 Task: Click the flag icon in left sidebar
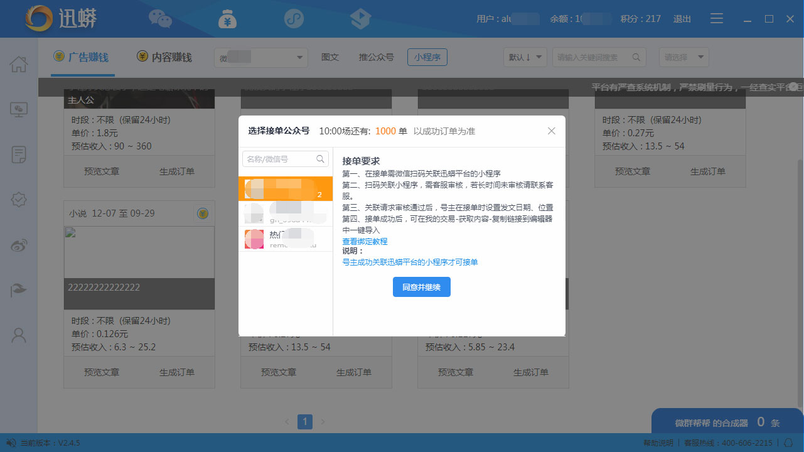[19, 290]
